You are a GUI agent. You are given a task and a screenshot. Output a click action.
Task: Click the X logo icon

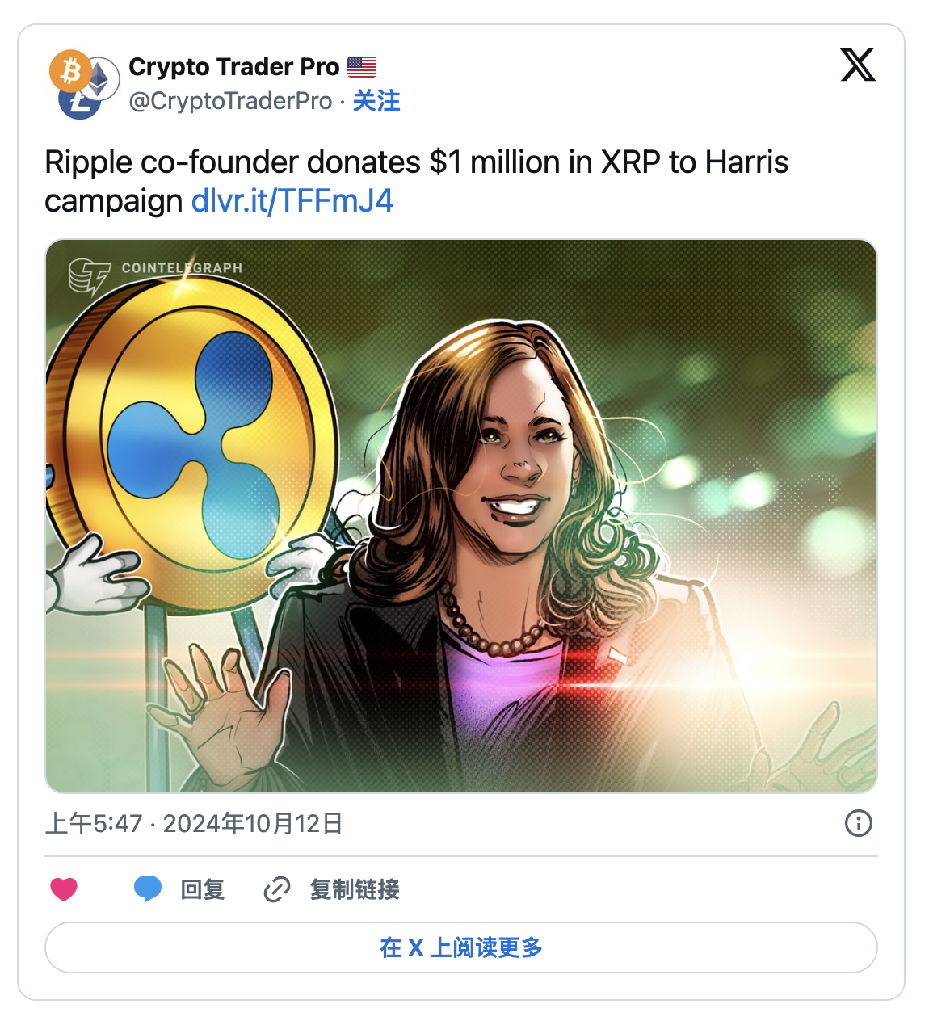tap(858, 65)
